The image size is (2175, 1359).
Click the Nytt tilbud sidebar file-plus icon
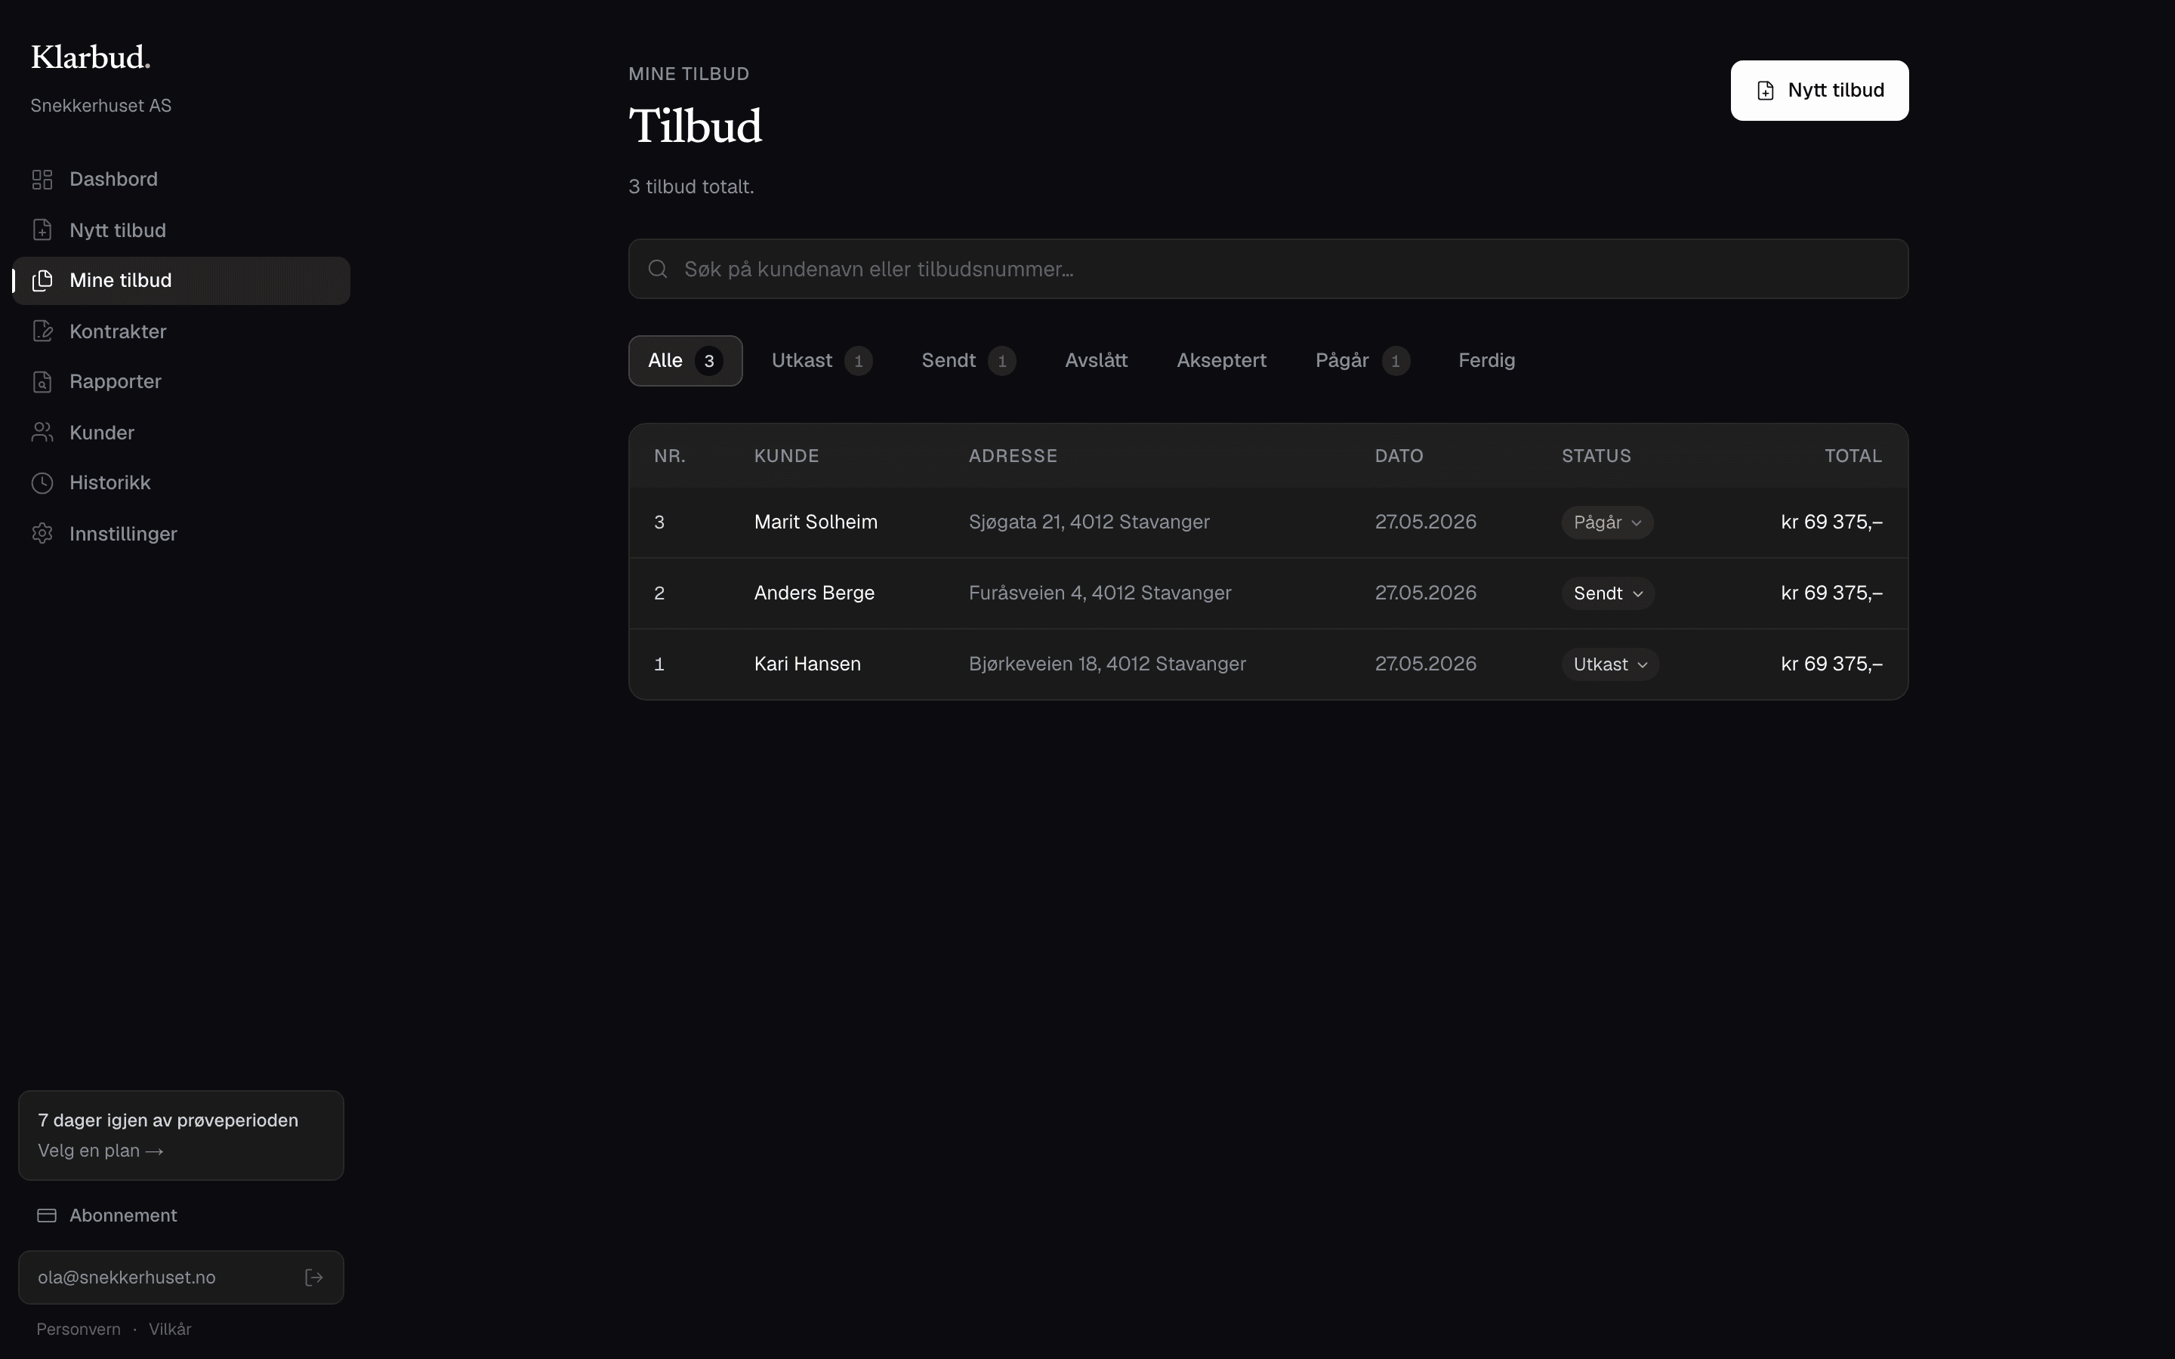42,230
